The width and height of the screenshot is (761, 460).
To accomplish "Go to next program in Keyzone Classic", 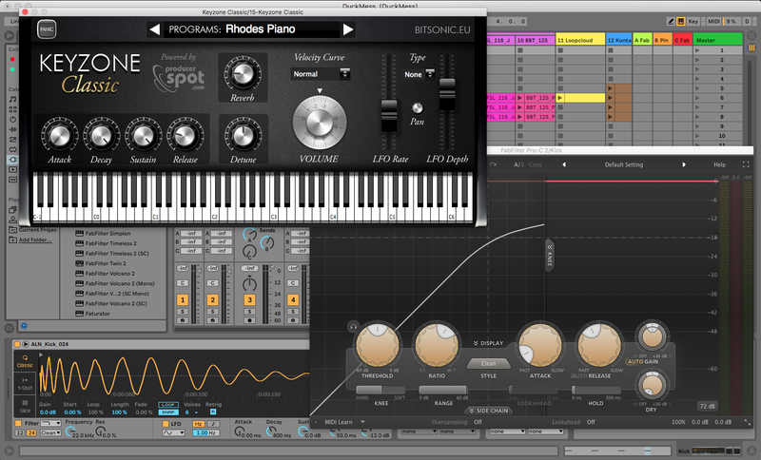I will point(348,29).
